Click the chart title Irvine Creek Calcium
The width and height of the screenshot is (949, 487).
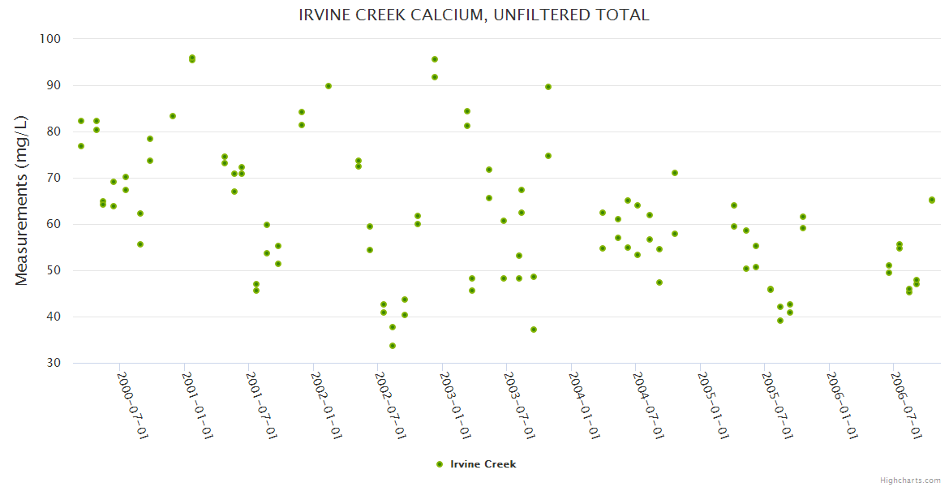[x=474, y=15]
